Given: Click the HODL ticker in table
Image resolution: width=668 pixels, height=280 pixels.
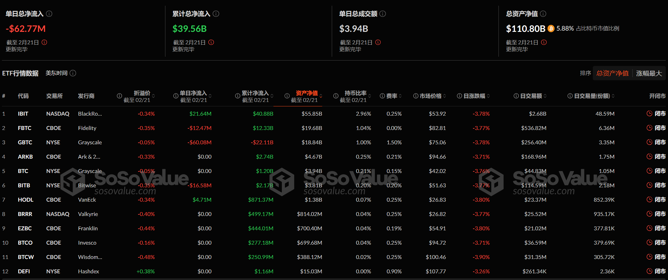Looking at the screenshot, I should 25,200.
